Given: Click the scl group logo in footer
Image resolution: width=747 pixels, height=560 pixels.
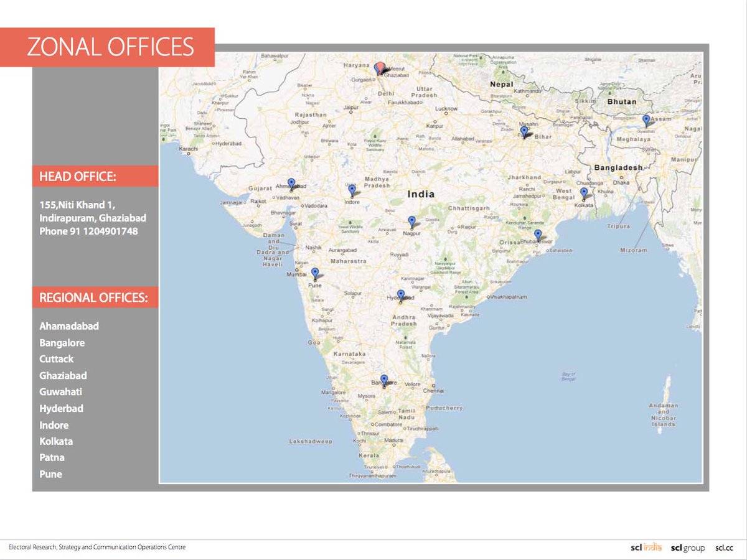Looking at the screenshot, I should pyautogui.click(x=688, y=548).
